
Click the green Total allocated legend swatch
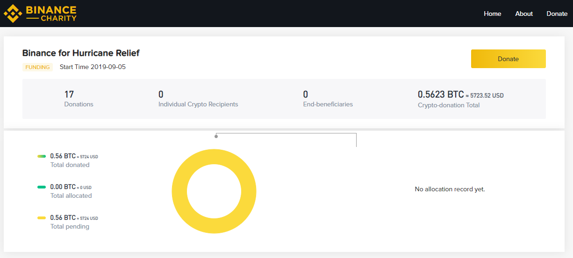tap(42, 187)
